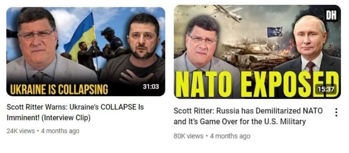This screenshot has height=153, width=349.
Task: Click the yellow "NATO EXPOSED" caption text
Action: pos(257,84)
